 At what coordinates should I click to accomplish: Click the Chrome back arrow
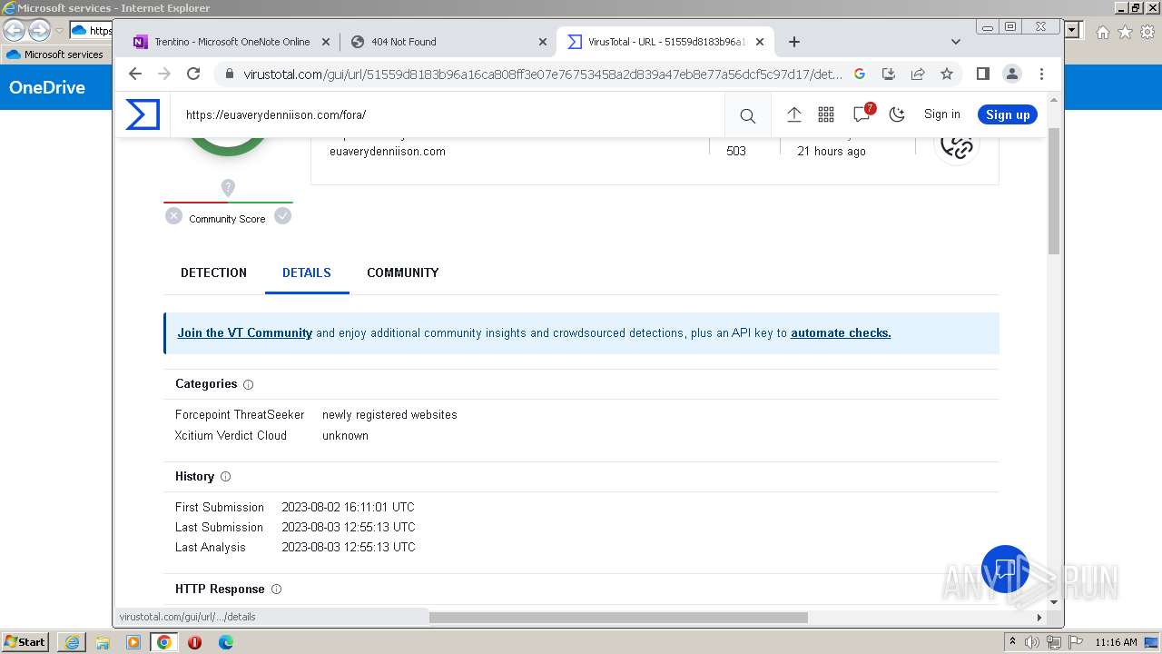click(135, 74)
